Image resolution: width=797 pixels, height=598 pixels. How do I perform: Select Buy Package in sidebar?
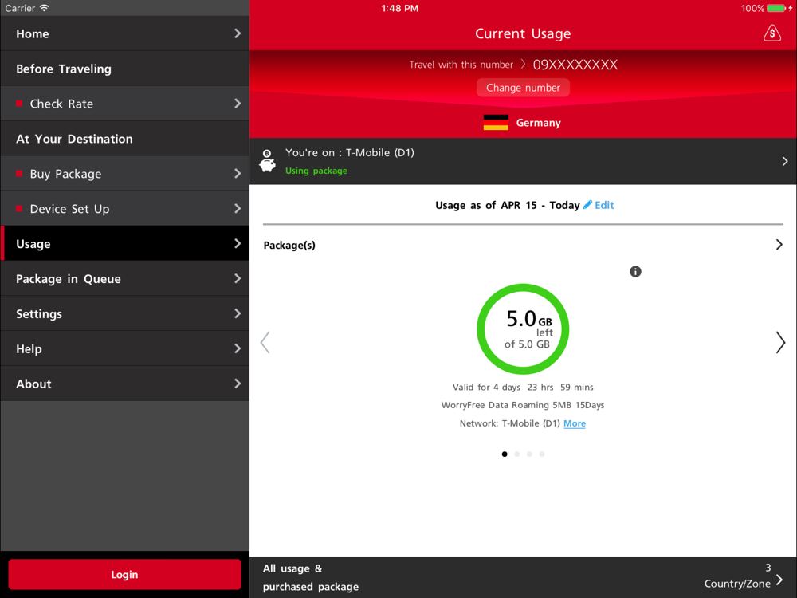click(x=124, y=174)
